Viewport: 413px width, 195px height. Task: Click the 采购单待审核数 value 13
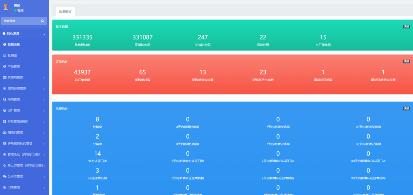click(203, 72)
